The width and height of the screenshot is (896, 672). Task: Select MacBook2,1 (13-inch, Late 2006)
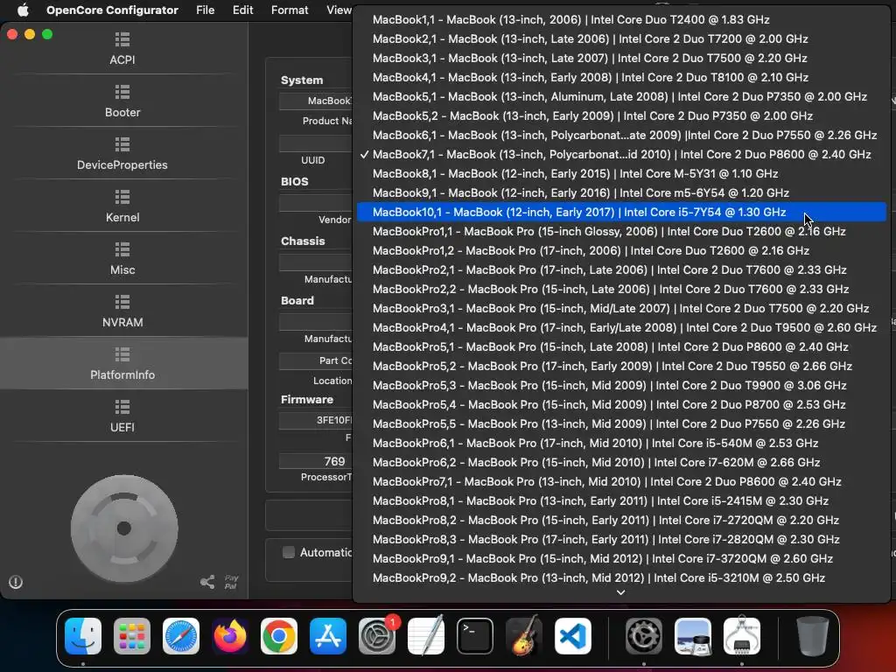click(621, 38)
